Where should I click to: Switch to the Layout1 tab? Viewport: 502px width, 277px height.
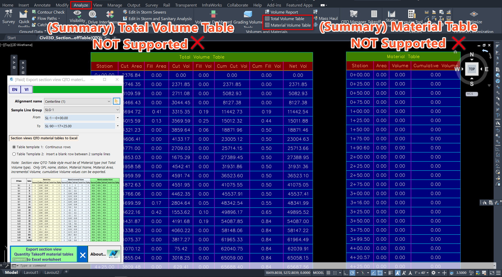[31, 272]
